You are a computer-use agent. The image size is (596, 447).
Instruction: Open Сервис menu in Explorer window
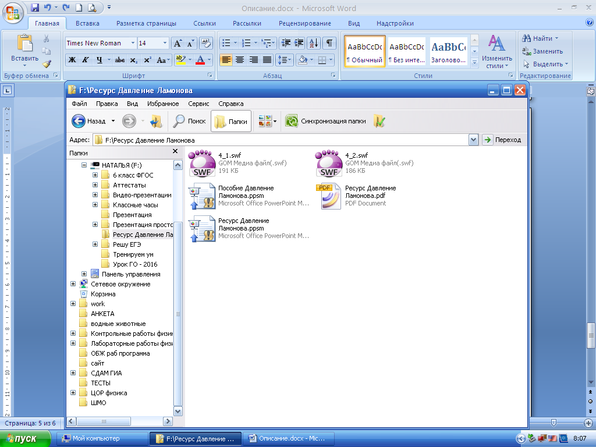(x=198, y=104)
